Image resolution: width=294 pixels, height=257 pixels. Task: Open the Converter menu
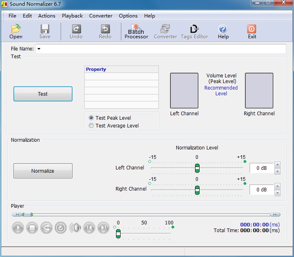point(101,16)
